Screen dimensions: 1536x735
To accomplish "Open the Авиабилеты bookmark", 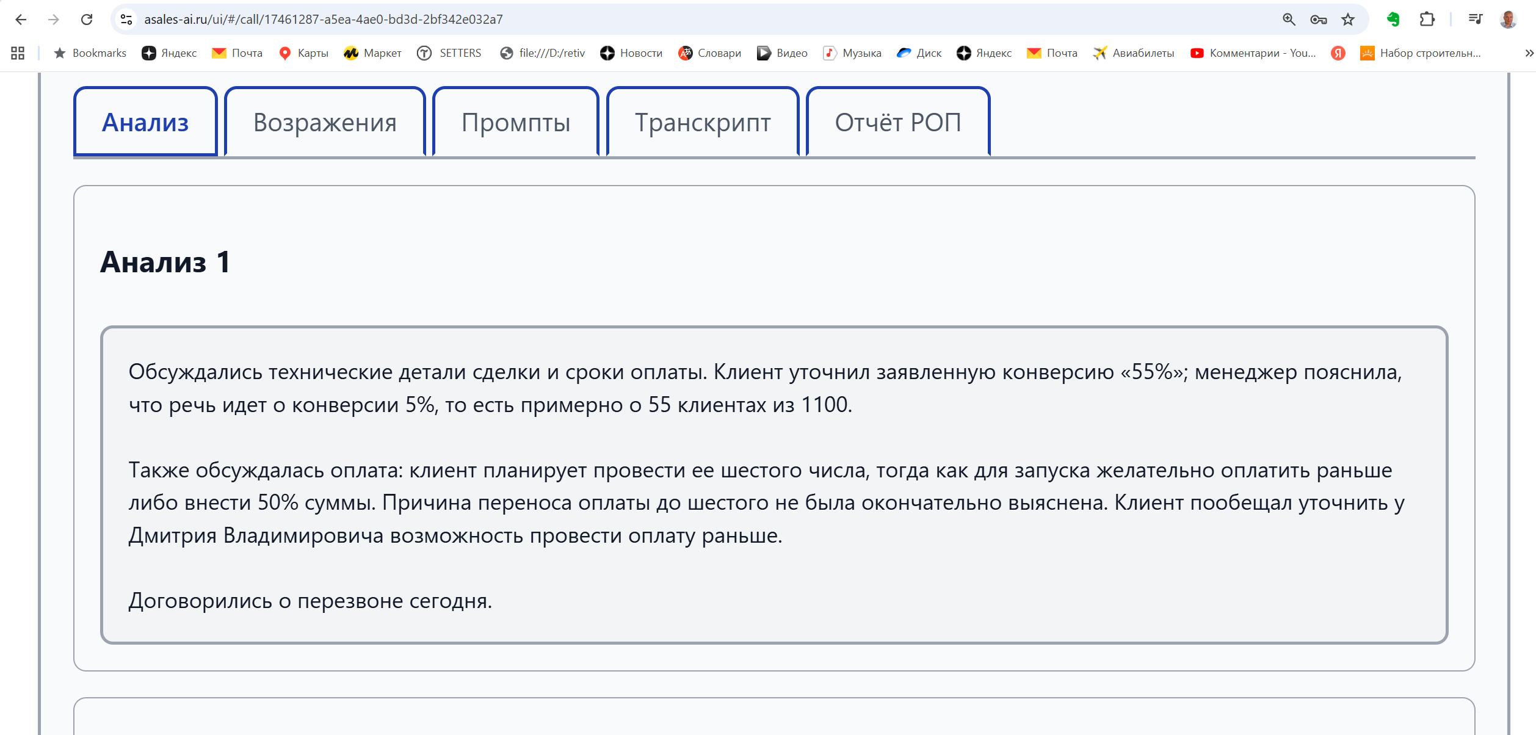I will click(1134, 53).
